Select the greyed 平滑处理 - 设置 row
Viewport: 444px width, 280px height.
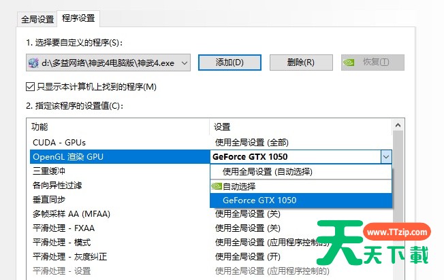pos(211,271)
